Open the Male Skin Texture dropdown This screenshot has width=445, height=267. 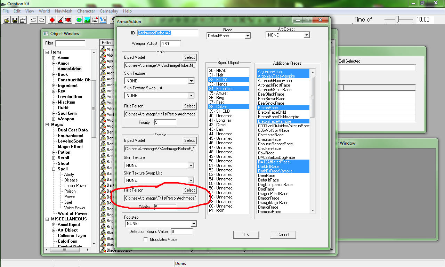[159, 81]
